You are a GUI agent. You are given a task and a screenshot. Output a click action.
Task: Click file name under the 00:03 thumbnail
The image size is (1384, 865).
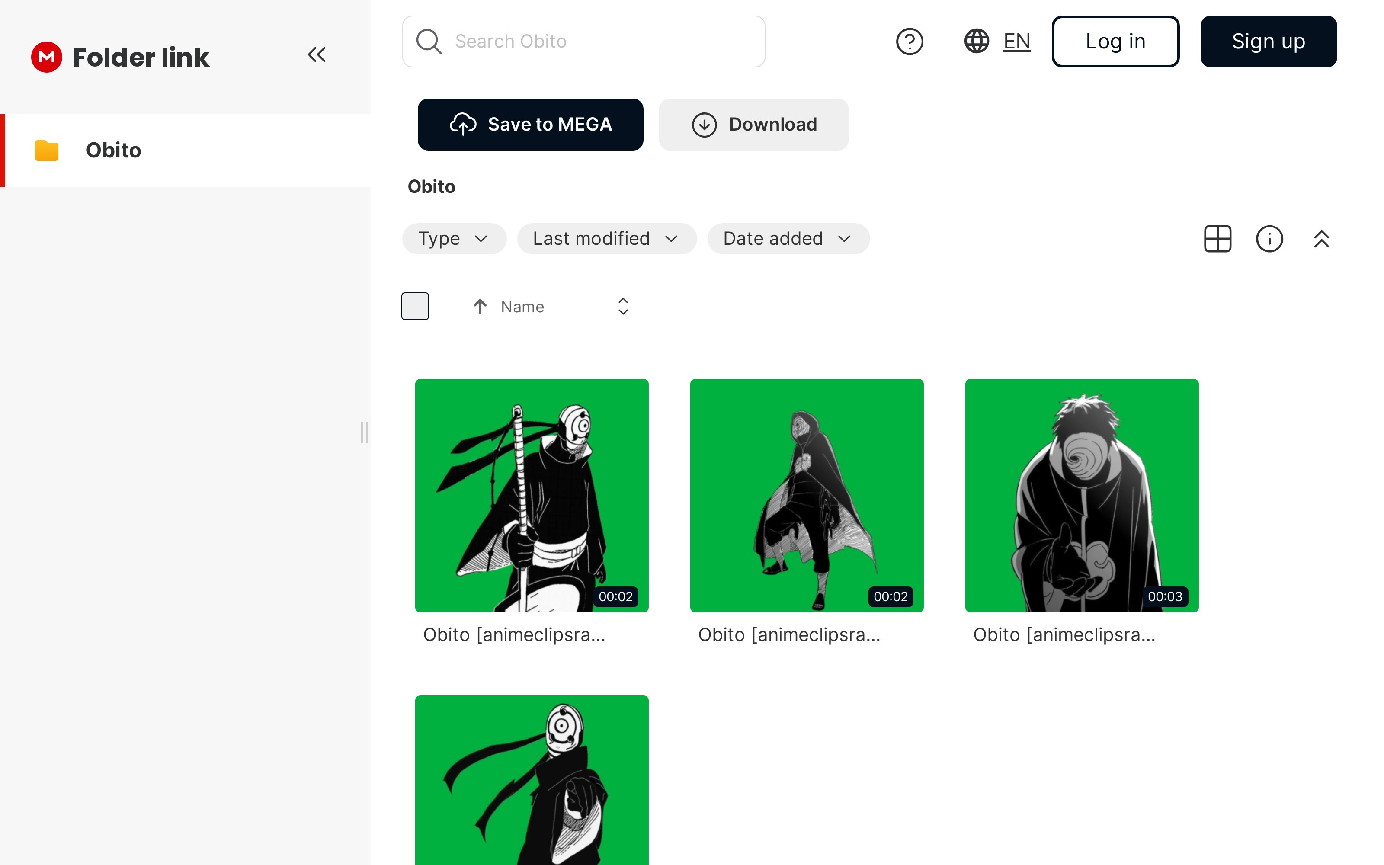click(x=1064, y=634)
